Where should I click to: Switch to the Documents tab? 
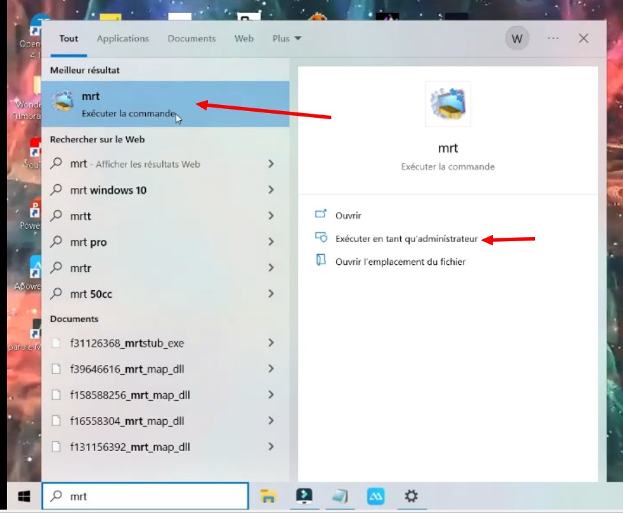pyautogui.click(x=192, y=39)
